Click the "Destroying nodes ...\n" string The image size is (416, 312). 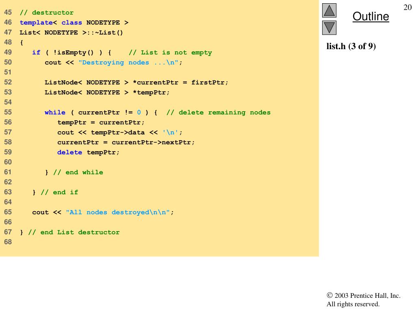tap(128, 63)
